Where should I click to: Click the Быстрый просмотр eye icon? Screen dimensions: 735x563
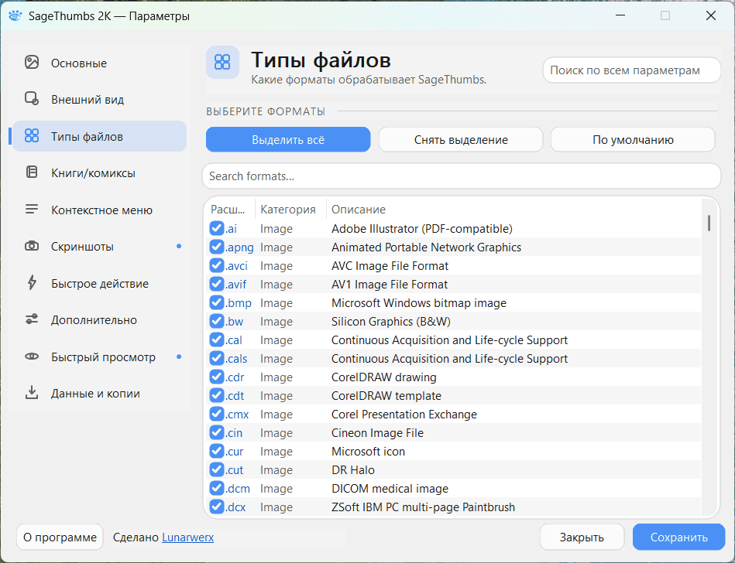[x=32, y=357]
